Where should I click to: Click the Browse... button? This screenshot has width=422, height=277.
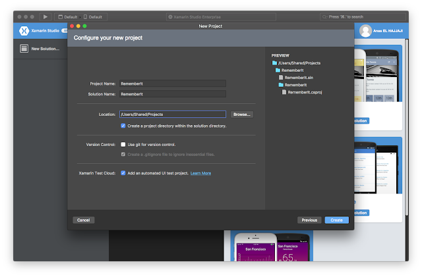pyautogui.click(x=242, y=114)
